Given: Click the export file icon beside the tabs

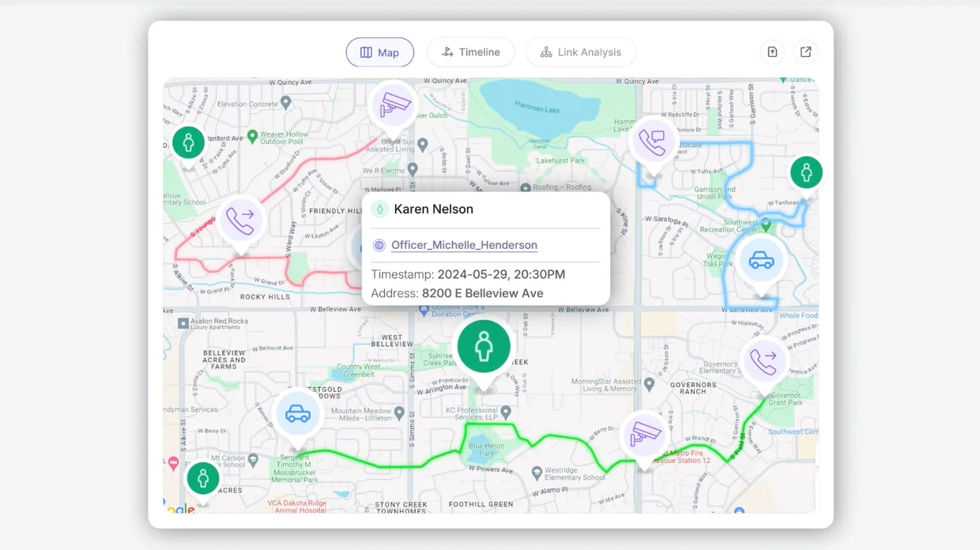Looking at the screenshot, I should 772,52.
